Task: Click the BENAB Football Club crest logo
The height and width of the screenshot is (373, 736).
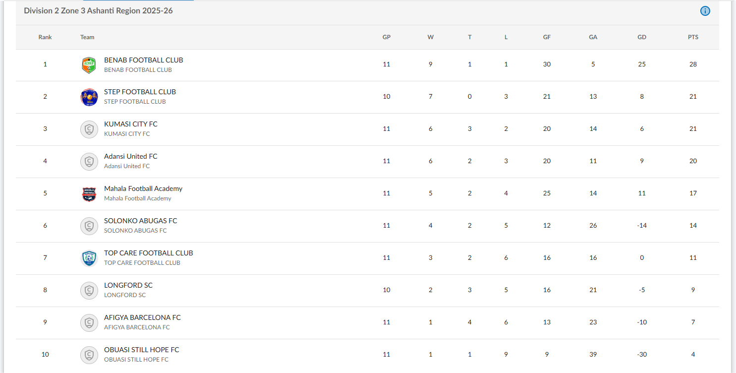Action: 89,65
